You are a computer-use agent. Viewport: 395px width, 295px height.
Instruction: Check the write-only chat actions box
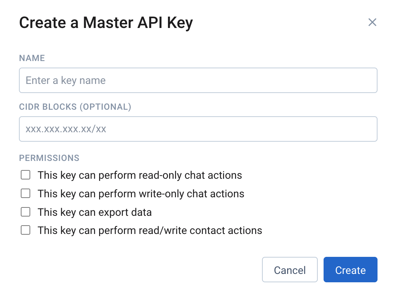(26, 194)
